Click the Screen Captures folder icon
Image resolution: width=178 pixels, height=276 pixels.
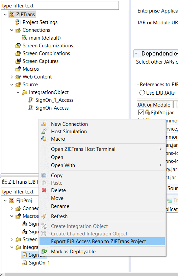point(18,61)
